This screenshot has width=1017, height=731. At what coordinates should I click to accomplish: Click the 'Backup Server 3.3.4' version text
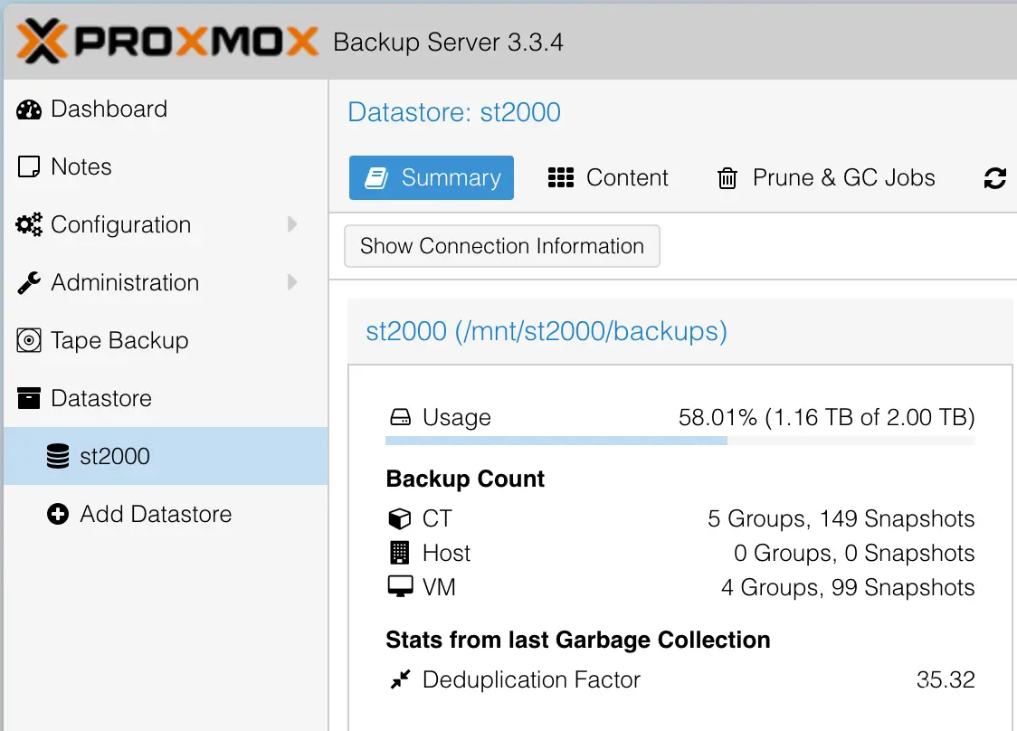pyautogui.click(x=448, y=43)
